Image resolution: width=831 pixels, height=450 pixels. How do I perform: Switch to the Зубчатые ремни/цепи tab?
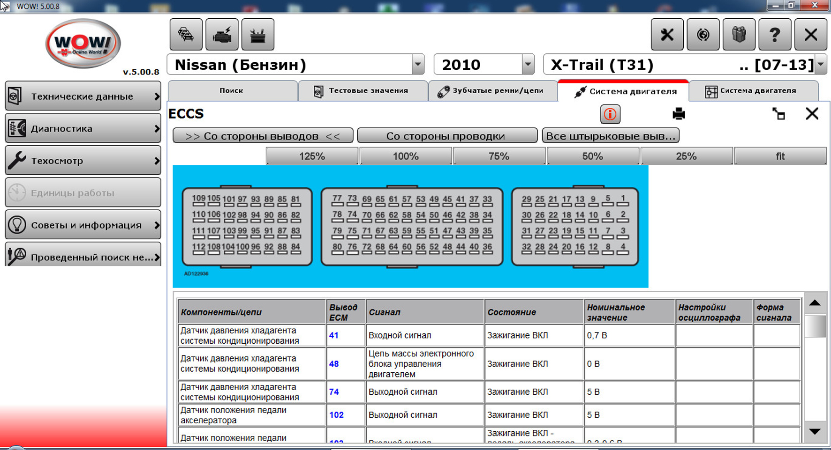click(x=492, y=91)
